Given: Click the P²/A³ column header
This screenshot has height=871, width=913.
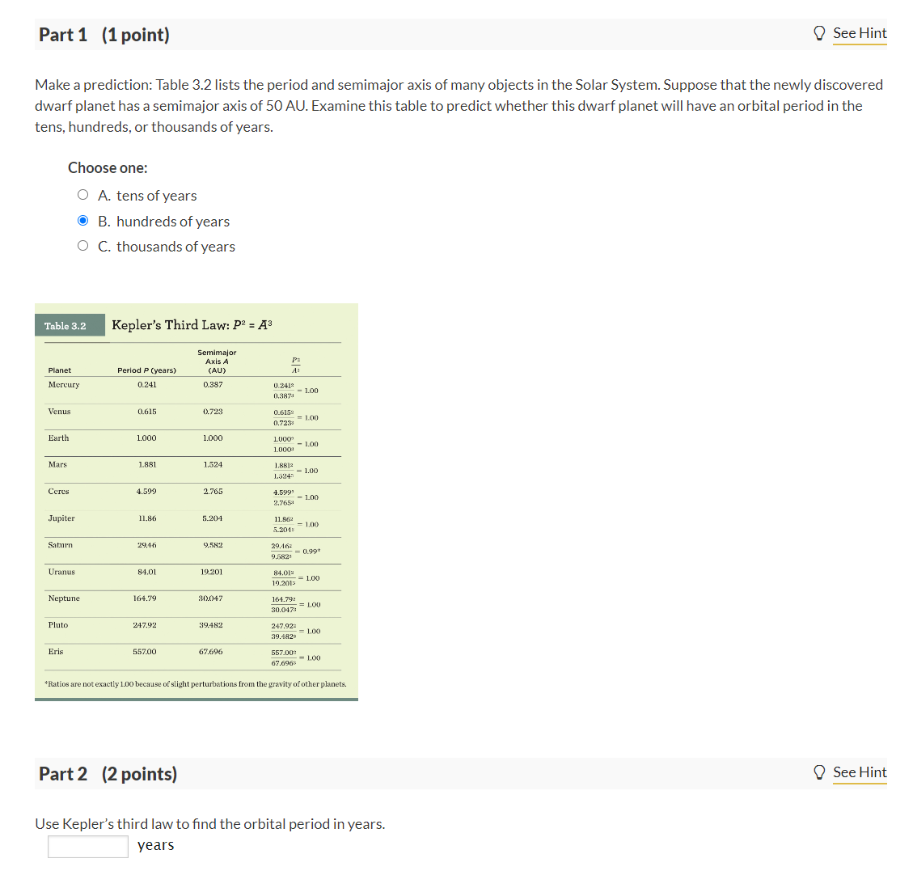Looking at the screenshot, I should click(x=294, y=364).
